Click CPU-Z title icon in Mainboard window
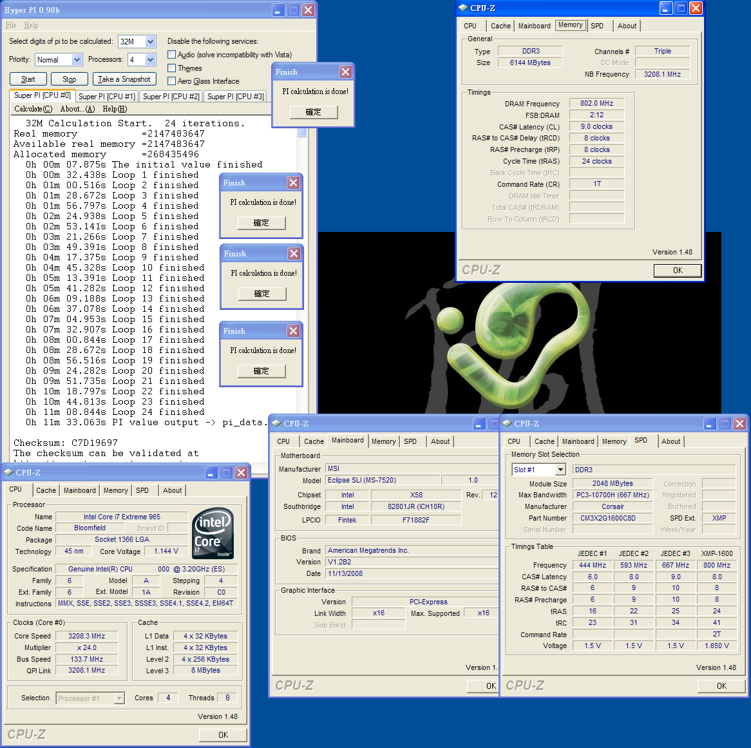 (x=276, y=424)
